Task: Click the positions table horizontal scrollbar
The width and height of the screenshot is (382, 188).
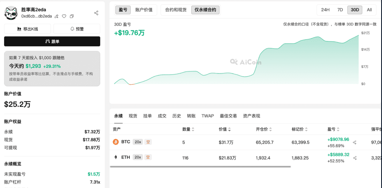Action: point(200,167)
